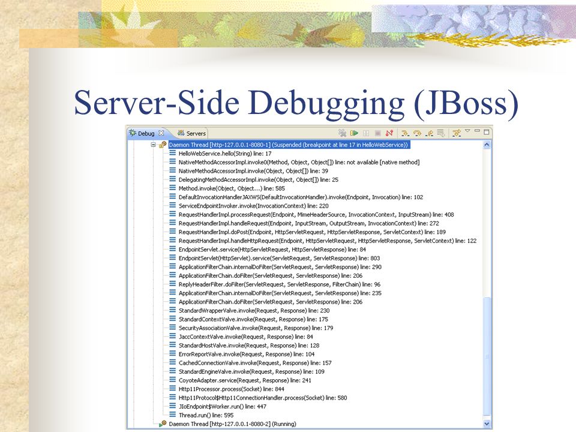Click the suspended thread icon for http-127.0.0.1-8080-1
The height and width of the screenshot is (432, 576).
click(x=163, y=145)
